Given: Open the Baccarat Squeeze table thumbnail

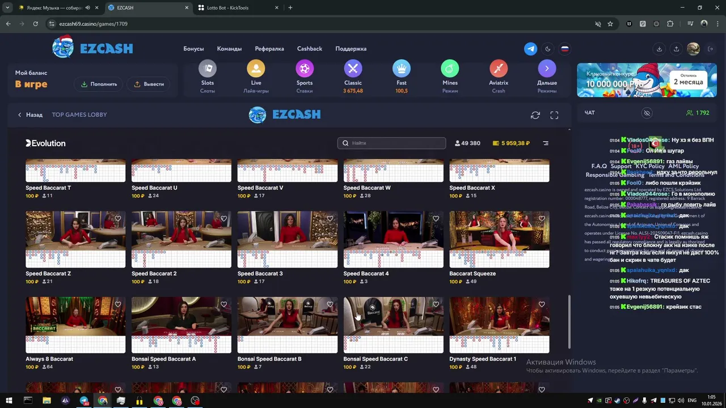Looking at the screenshot, I should tap(499, 239).
